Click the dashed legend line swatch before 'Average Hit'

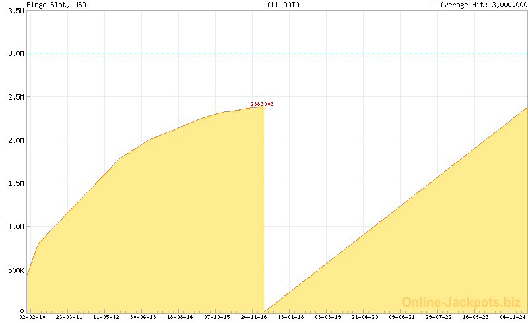(434, 5)
